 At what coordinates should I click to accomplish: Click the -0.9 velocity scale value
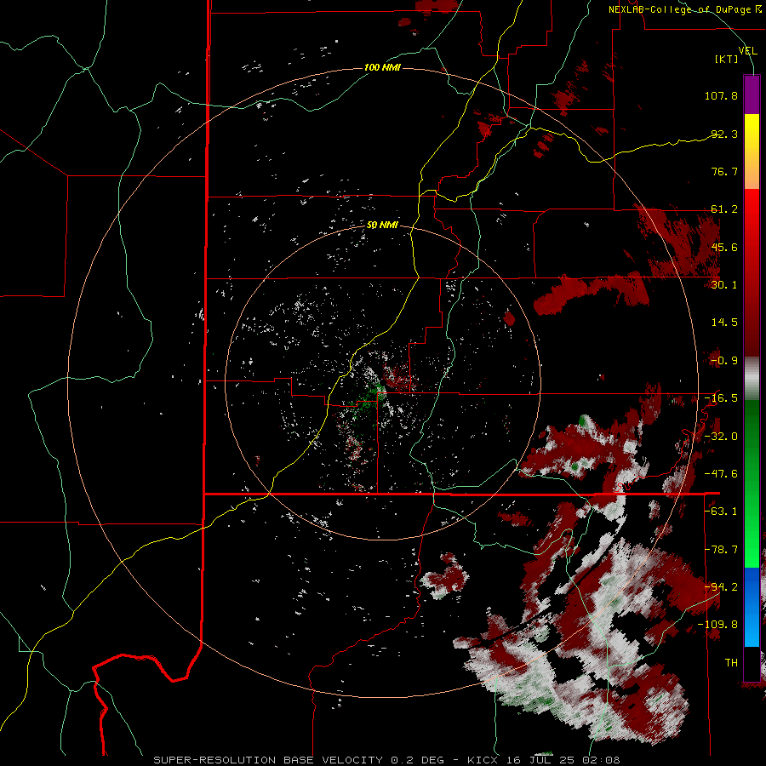(x=724, y=361)
